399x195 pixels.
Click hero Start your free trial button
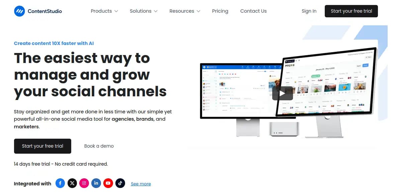click(x=42, y=146)
